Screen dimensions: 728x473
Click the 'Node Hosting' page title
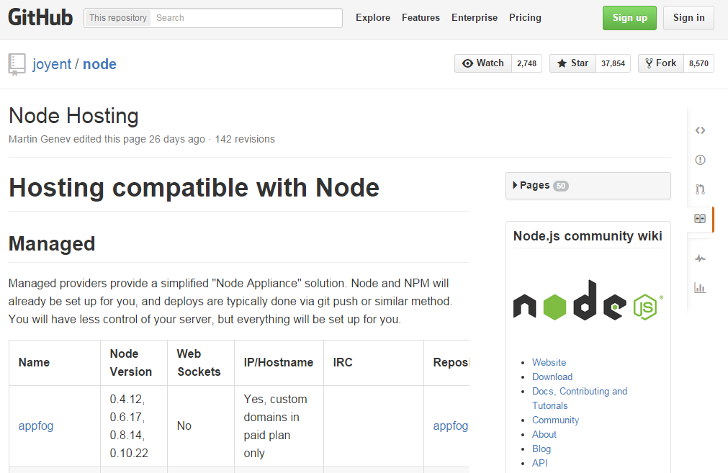click(x=73, y=116)
